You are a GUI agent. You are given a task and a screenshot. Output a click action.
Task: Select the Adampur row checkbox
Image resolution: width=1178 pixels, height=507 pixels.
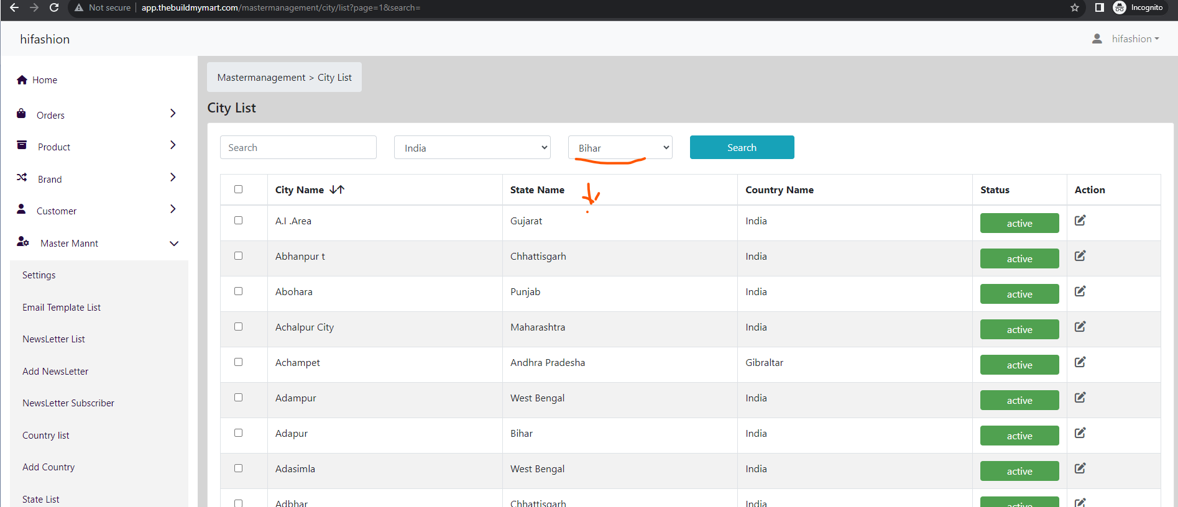click(238, 398)
